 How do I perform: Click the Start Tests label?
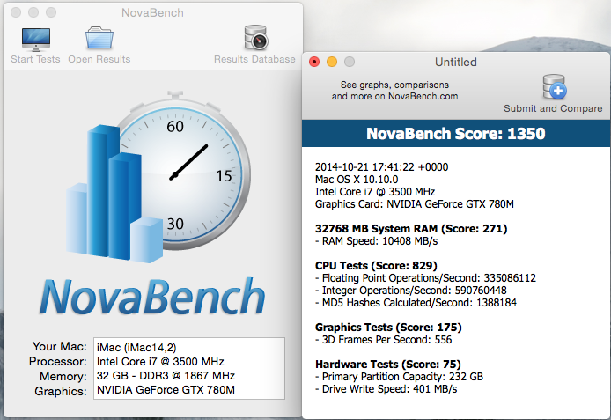pos(35,59)
